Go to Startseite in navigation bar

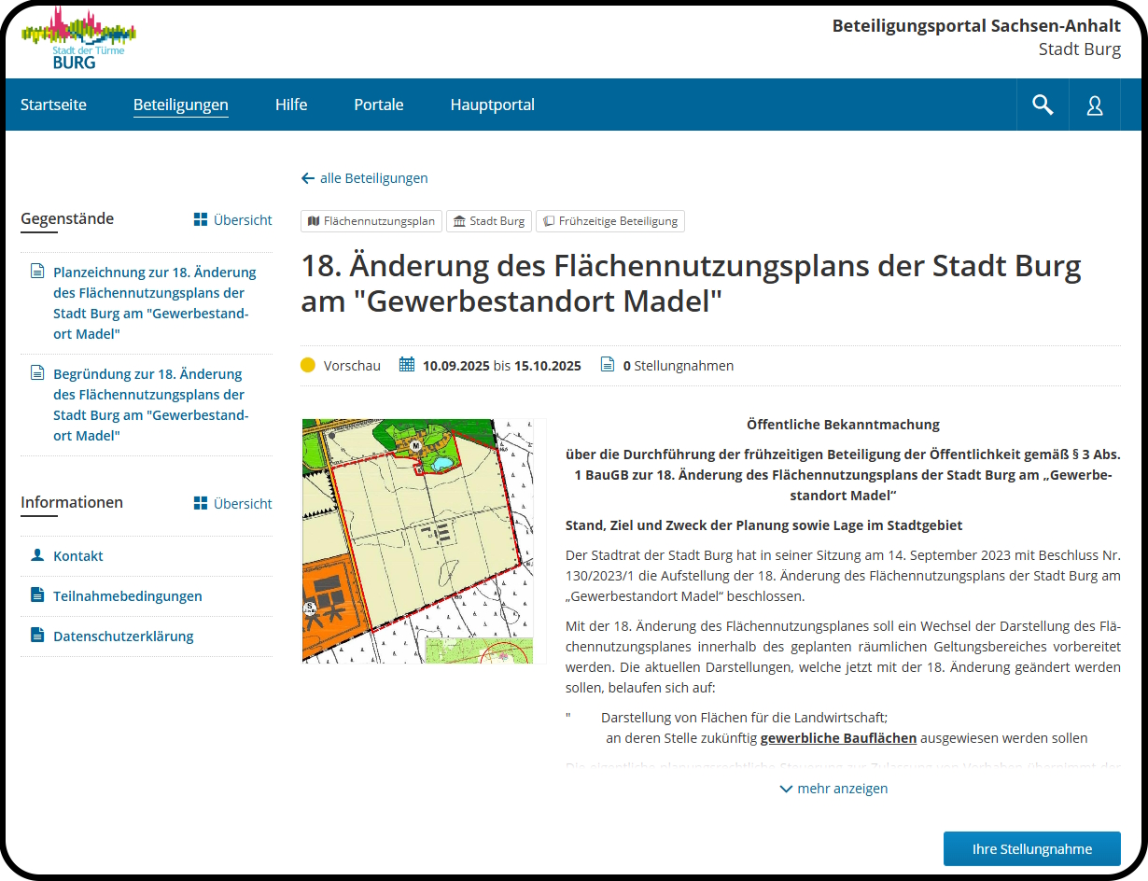tap(53, 105)
